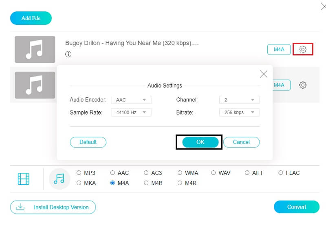
Task: Switch to video format tab icon
Action: 24,179
